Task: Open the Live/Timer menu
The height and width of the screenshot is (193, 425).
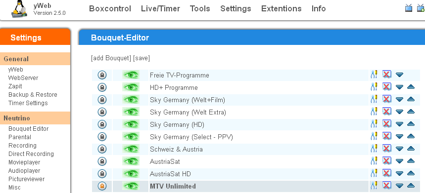Action: [x=160, y=9]
